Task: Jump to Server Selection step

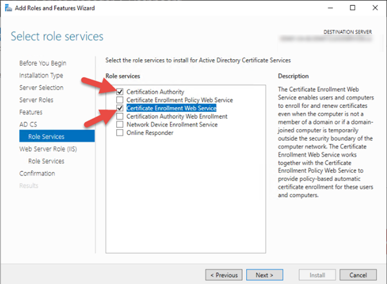Action: pyautogui.click(x=41, y=87)
